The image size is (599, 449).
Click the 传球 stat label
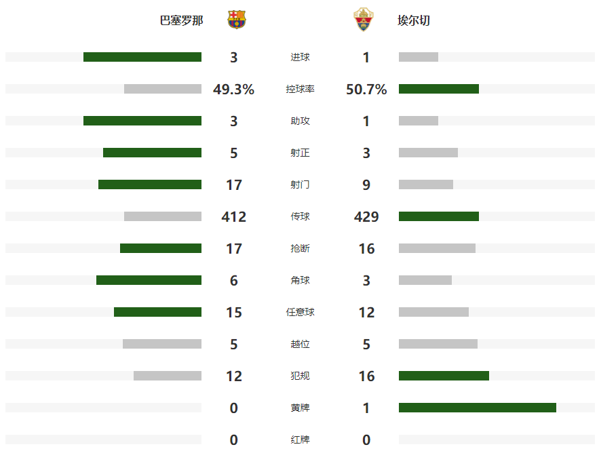point(300,216)
